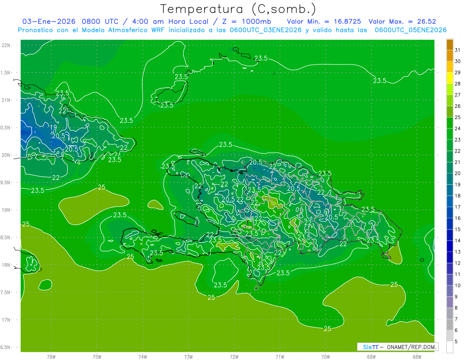Viewport: 468px width, 362px height.
Task: Click the legend value "23"
Action: tap(458, 139)
